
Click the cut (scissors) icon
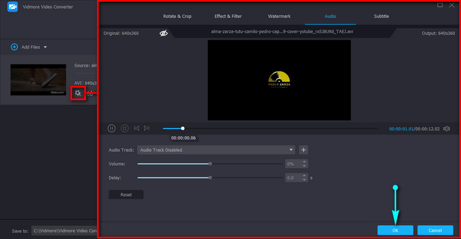pyautogui.click(x=91, y=93)
